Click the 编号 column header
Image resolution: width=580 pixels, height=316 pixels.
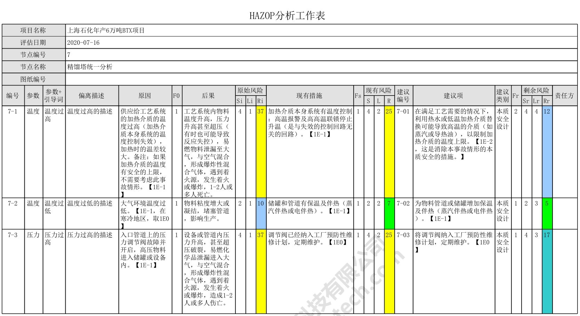(13, 95)
